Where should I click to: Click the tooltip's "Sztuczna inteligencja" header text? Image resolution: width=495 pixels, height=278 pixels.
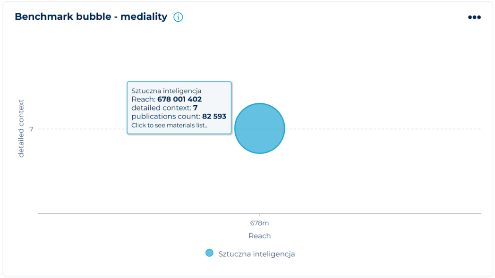point(166,91)
